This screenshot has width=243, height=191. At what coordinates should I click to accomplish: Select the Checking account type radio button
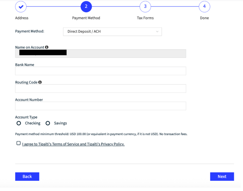tap(19, 123)
